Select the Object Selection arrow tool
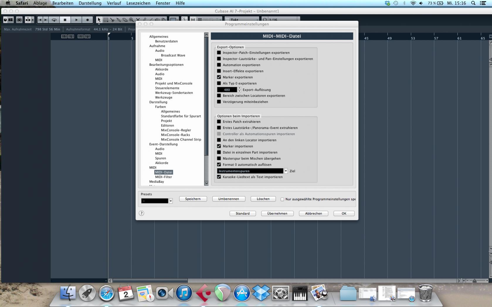Screen dimensions: 492x307 click(x=99, y=20)
